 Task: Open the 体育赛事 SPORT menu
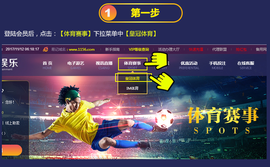click(133, 65)
